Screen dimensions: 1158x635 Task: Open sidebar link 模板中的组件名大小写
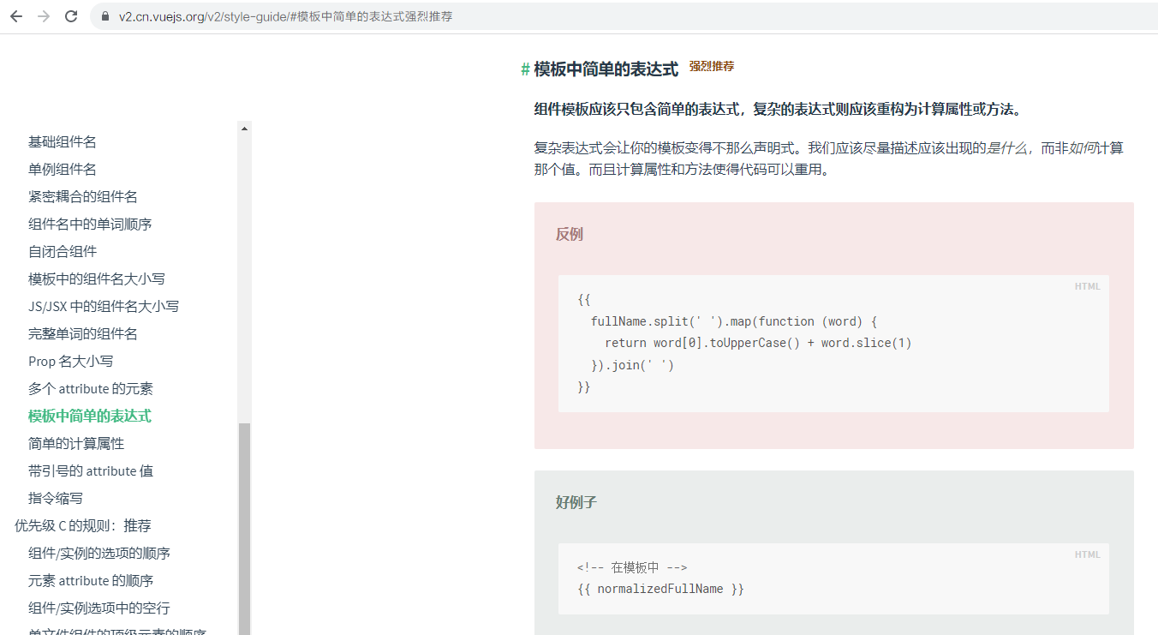(97, 279)
